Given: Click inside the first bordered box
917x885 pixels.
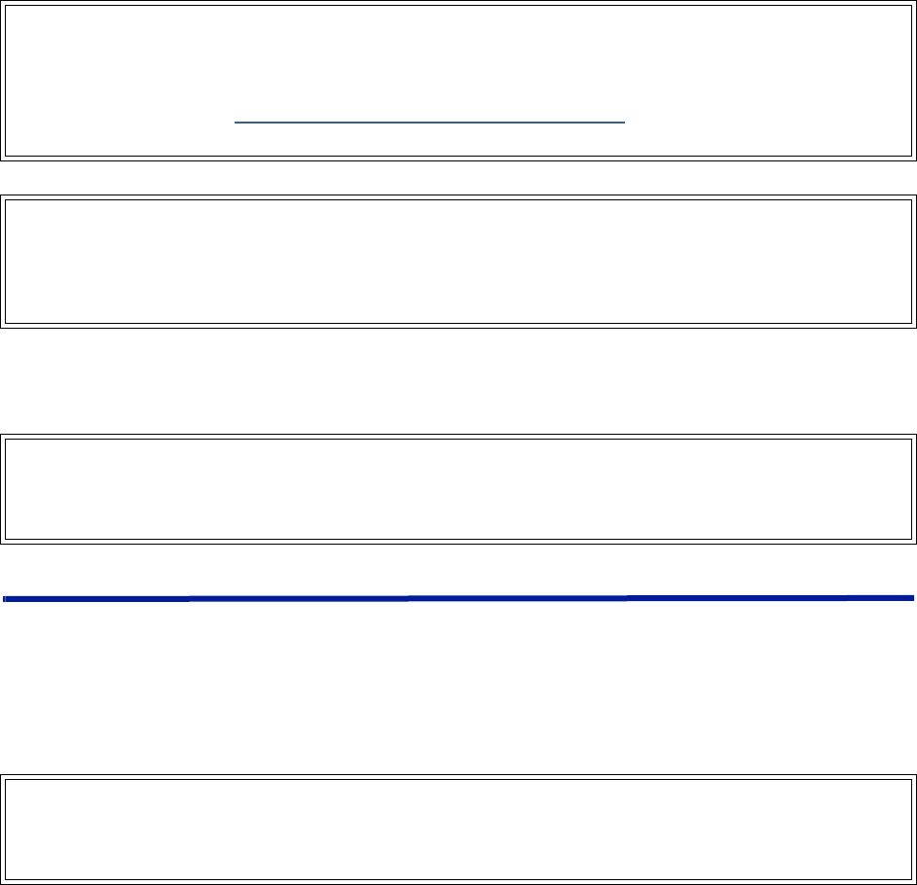Looking at the screenshot, I should pos(458,58).
